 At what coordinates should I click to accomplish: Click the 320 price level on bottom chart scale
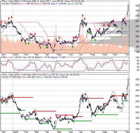(x=137, y=79)
